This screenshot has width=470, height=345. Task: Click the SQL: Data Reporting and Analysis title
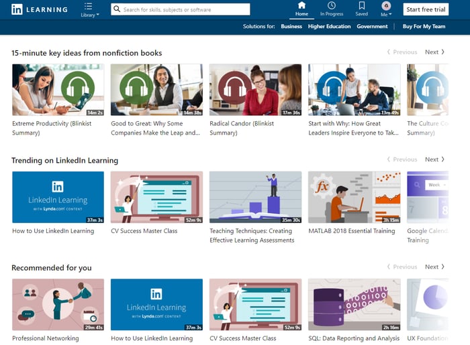(x=354, y=338)
